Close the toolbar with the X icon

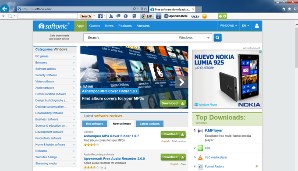[x=3, y=16]
